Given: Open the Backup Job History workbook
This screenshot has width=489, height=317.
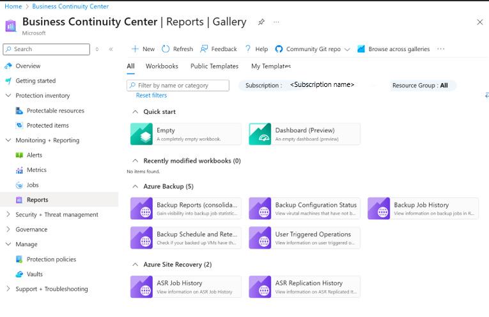Looking at the screenshot, I should click(x=423, y=208).
